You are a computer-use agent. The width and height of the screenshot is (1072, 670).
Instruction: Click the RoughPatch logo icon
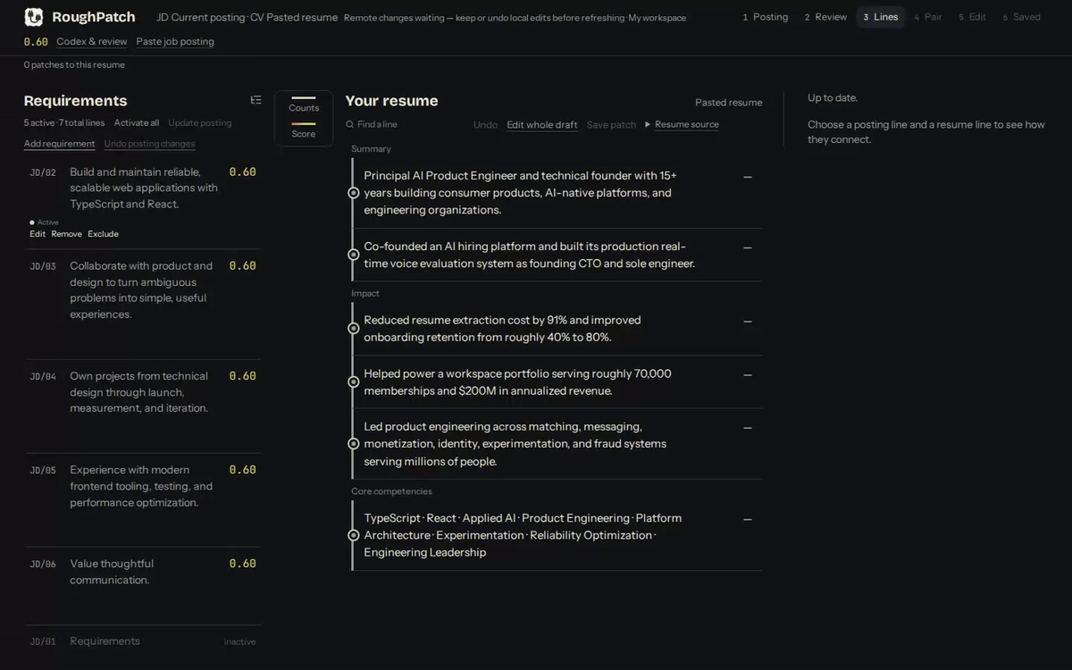pos(34,17)
